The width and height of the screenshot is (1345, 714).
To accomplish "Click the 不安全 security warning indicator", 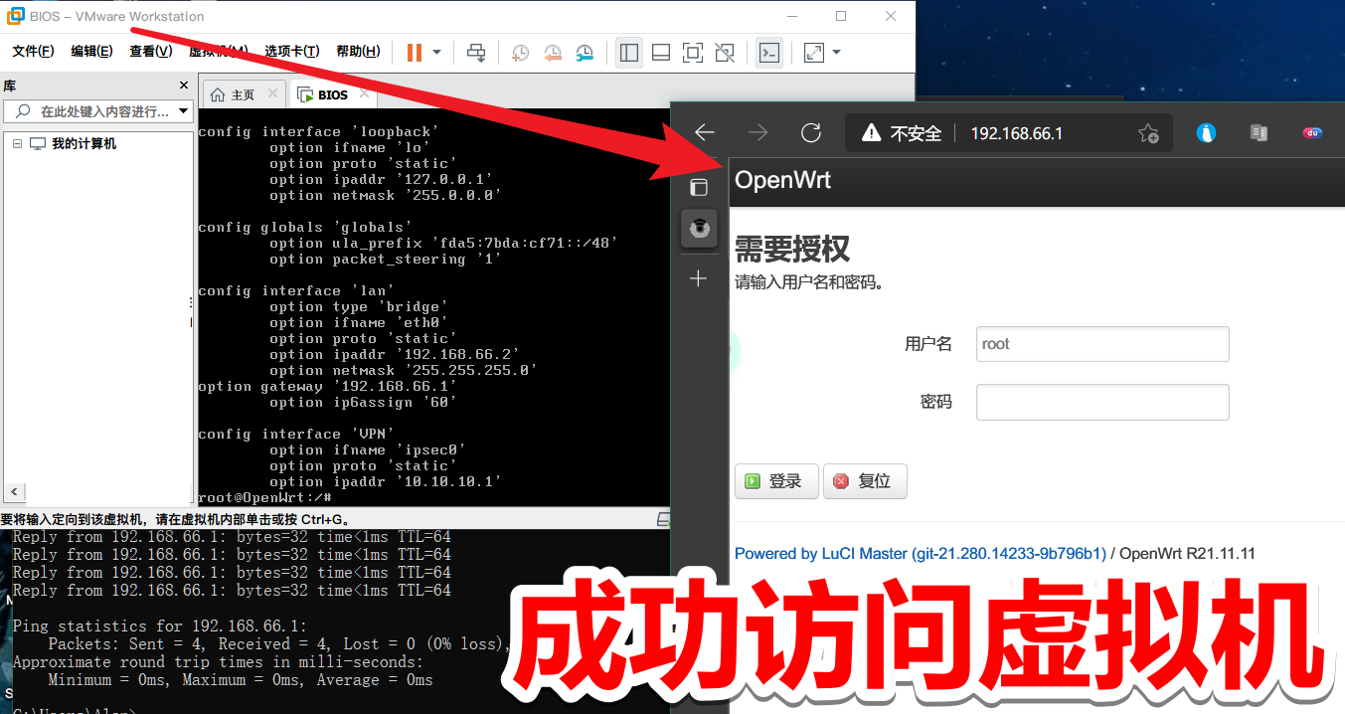I will (x=902, y=133).
